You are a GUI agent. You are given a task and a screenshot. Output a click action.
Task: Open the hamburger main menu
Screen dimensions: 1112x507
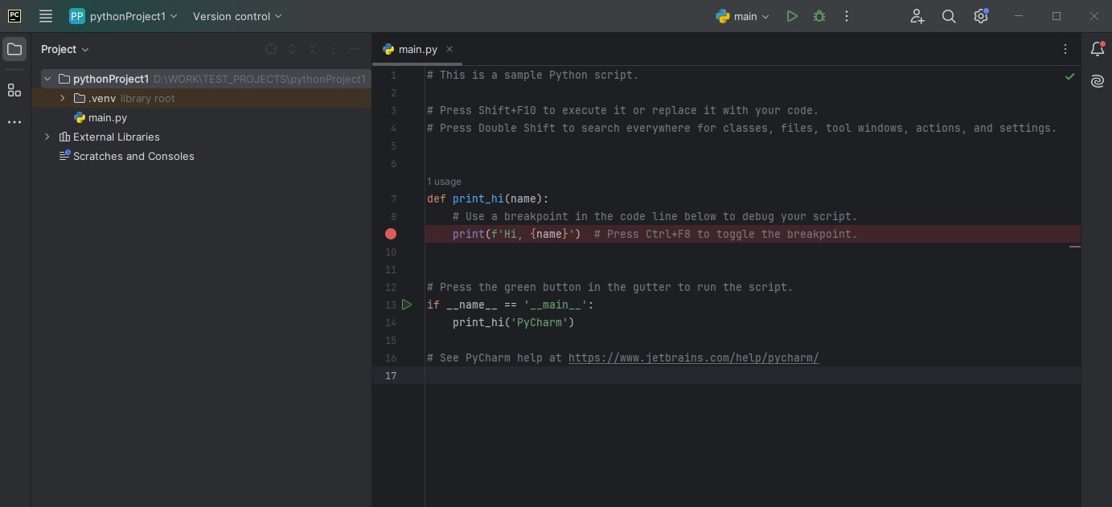(46, 16)
